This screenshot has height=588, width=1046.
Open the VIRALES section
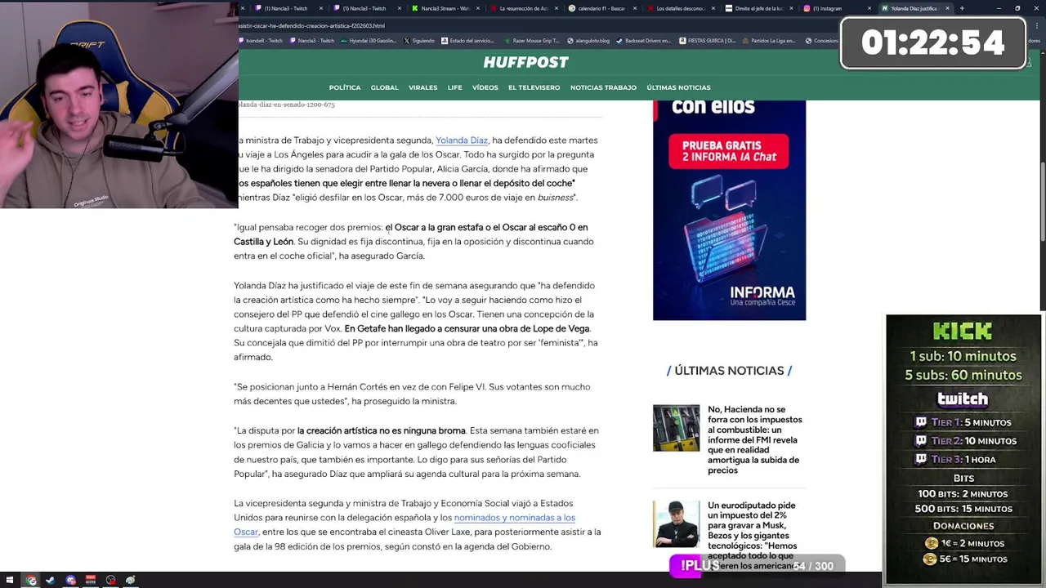point(422,87)
